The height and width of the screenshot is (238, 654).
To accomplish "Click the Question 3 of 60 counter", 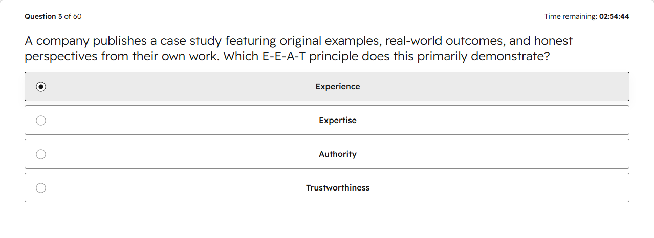I will [53, 16].
